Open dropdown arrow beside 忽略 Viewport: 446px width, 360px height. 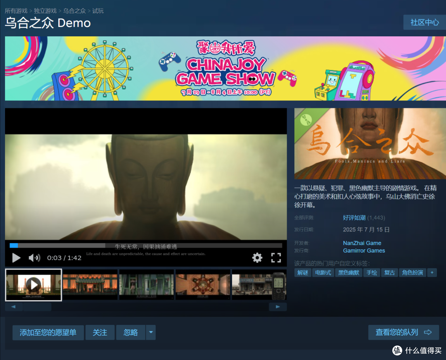pyautogui.click(x=151, y=332)
